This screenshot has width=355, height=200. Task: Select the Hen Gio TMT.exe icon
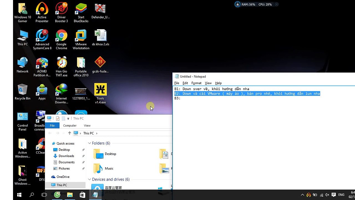coord(61,67)
